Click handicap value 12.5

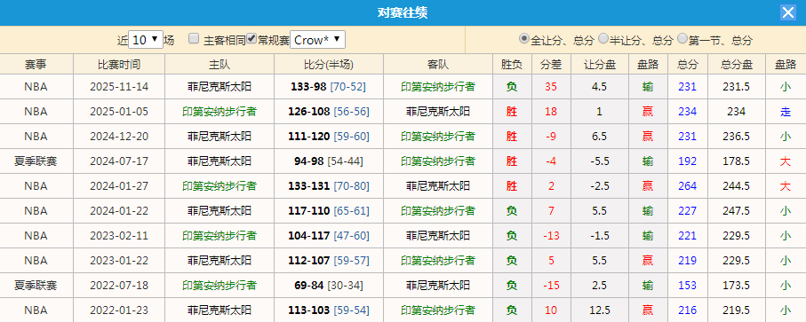pyautogui.click(x=600, y=310)
